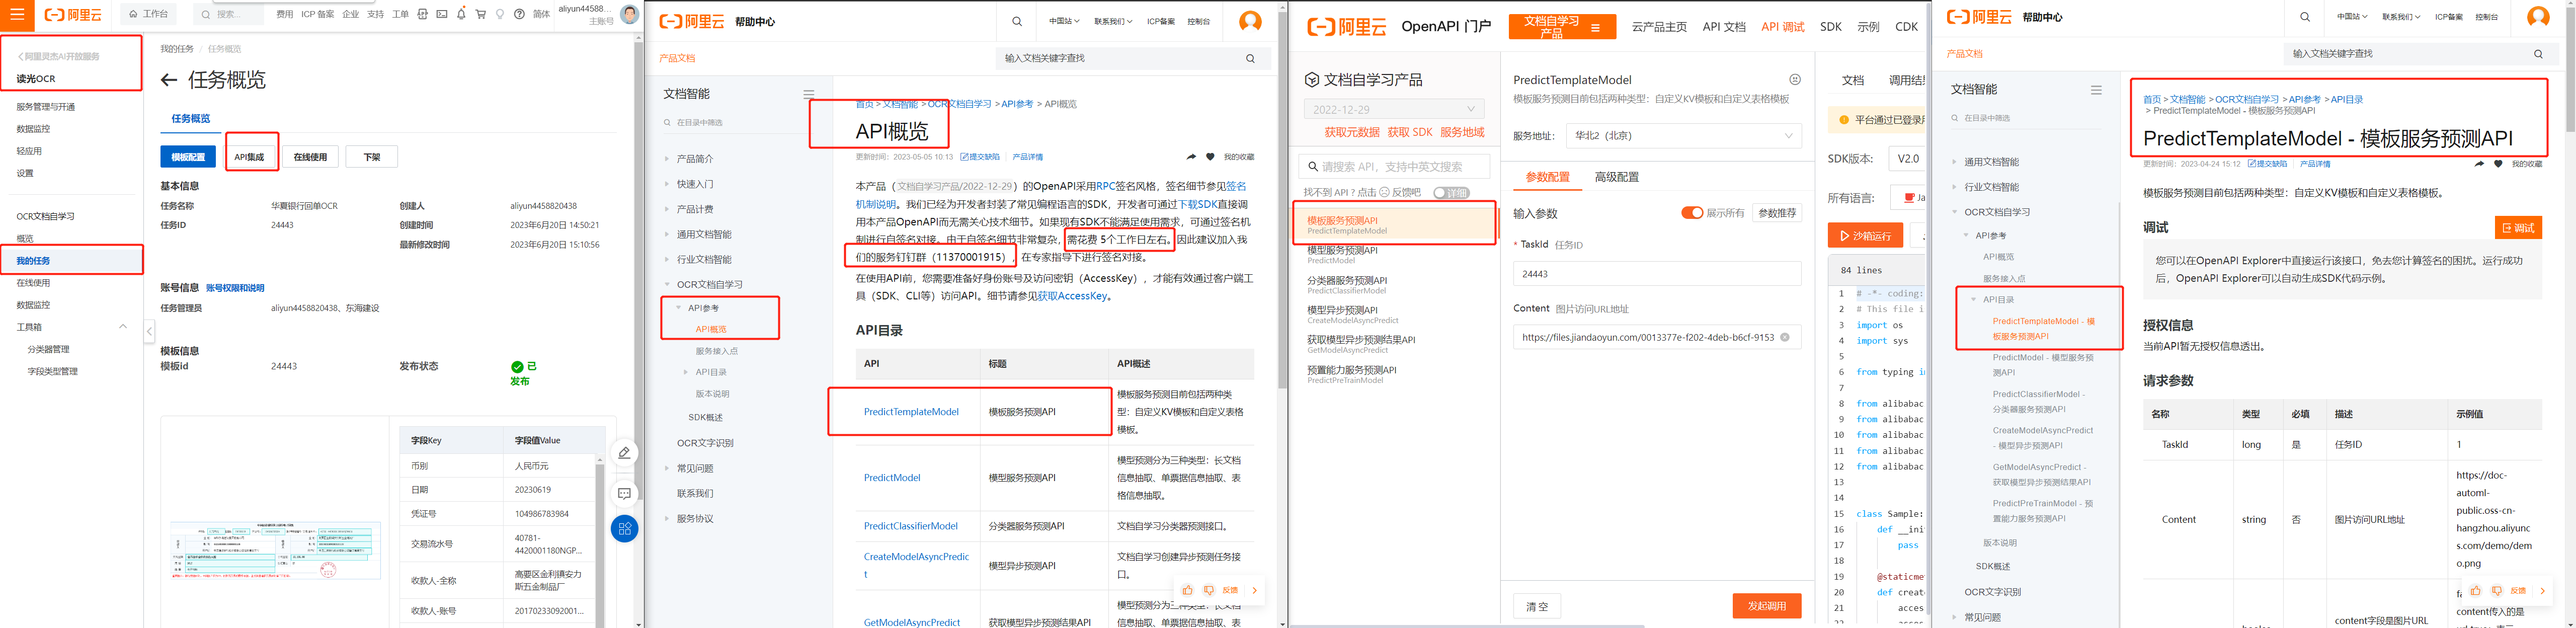
Task: Switch to 高级配置 tab
Action: (1616, 177)
